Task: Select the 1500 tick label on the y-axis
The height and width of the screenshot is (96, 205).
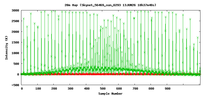Action: point(15,42)
